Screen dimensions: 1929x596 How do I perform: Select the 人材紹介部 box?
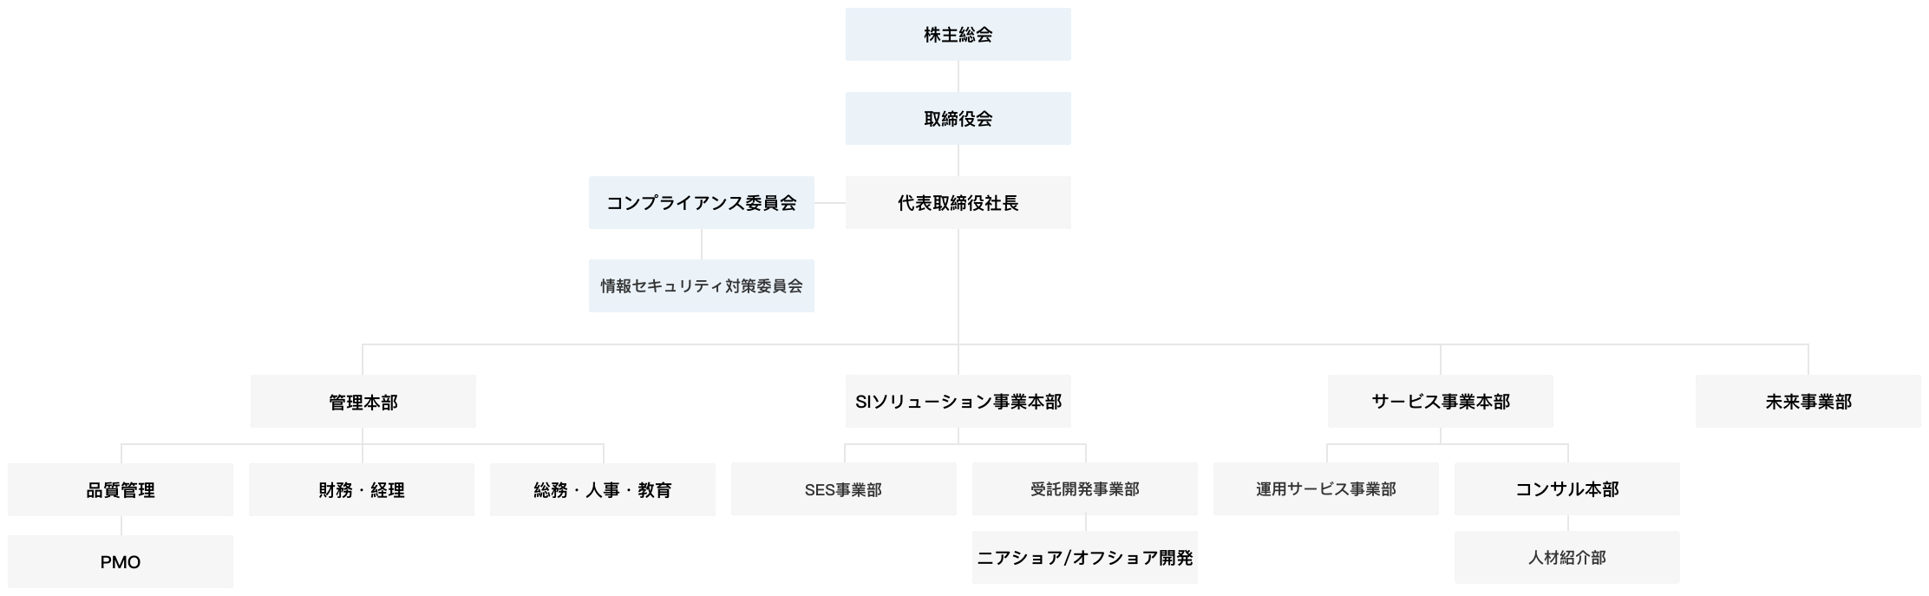click(1567, 558)
